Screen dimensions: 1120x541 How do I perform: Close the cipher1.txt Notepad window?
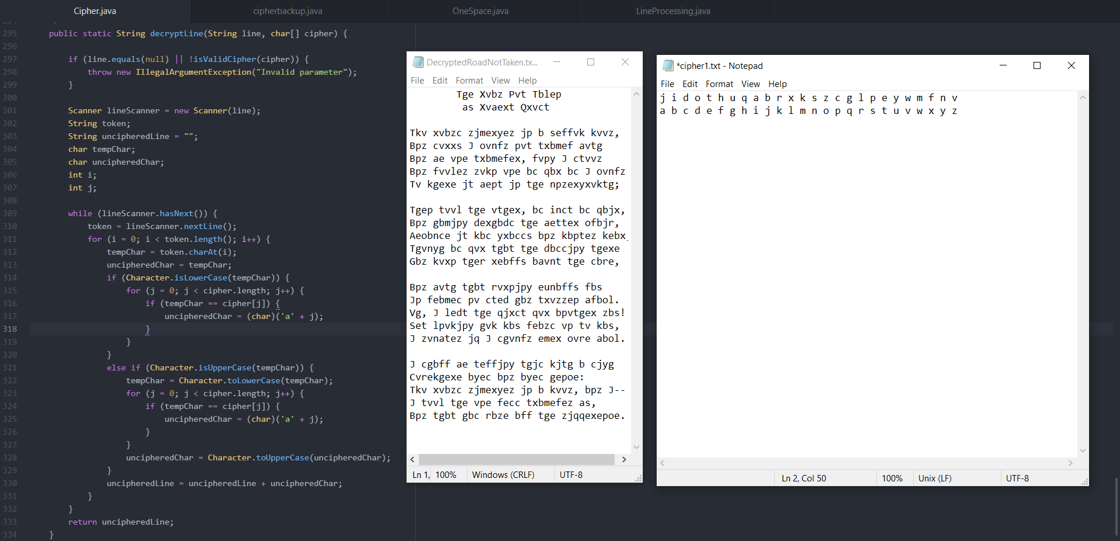coord(1071,65)
